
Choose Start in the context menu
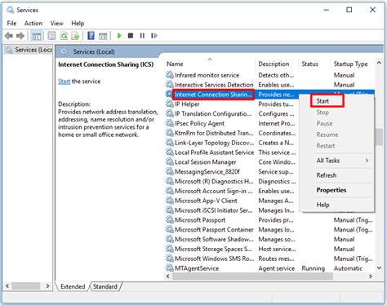322,101
